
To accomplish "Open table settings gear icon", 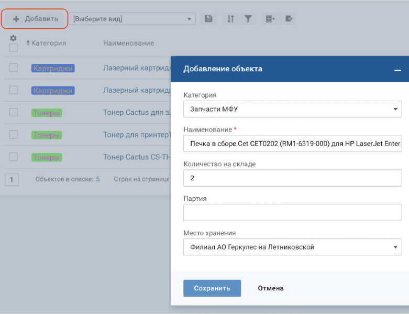I will coord(14,38).
